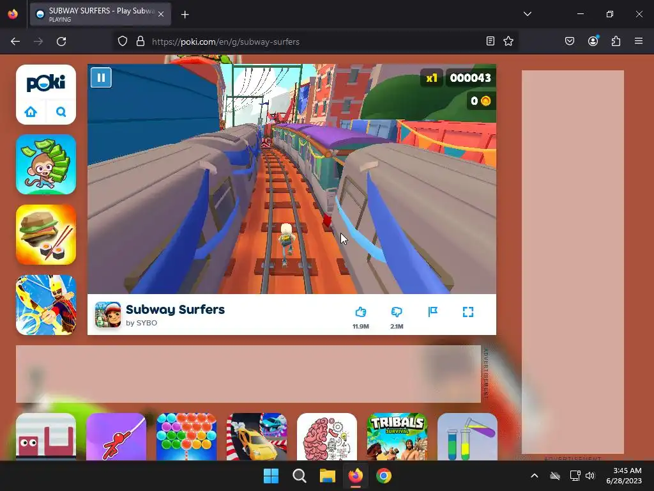Open the burger and sushi game thumbnail
The width and height of the screenshot is (654, 491).
[46, 235]
